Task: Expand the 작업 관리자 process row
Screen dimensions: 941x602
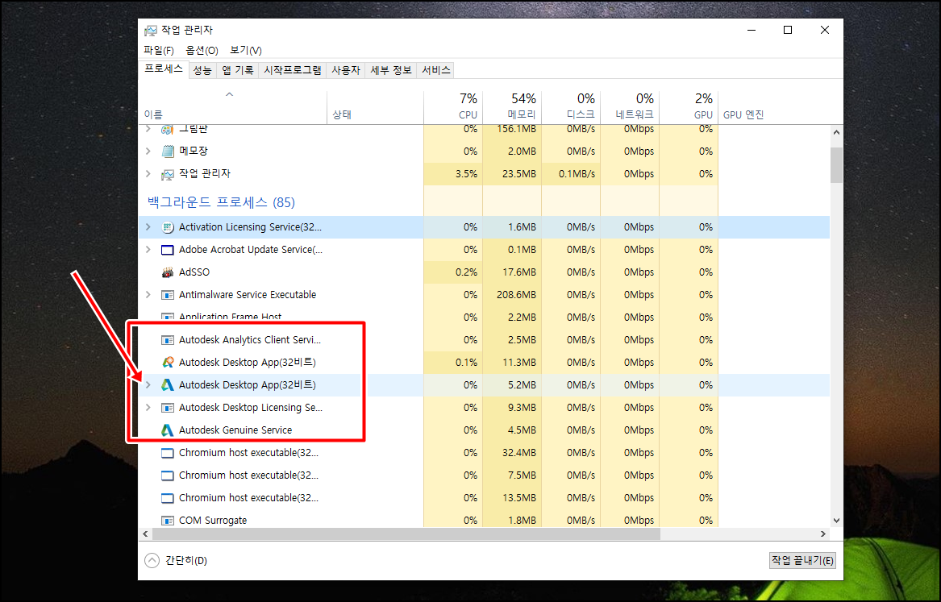Action: [x=148, y=174]
